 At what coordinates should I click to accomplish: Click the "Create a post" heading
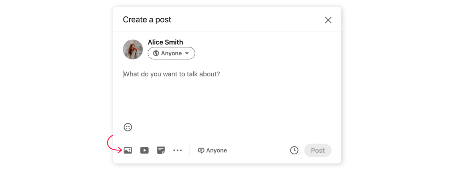[147, 20]
